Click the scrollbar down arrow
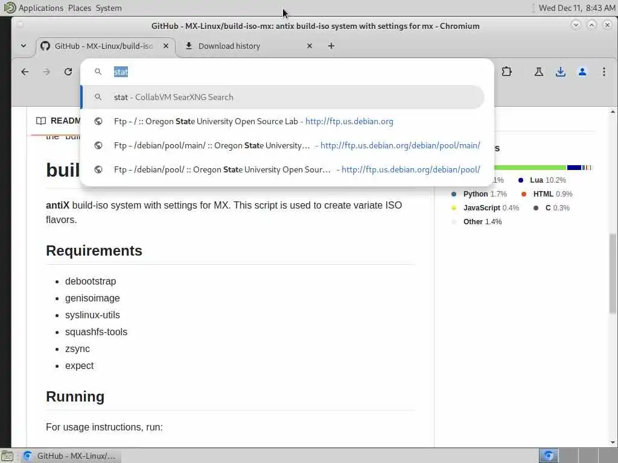Image resolution: width=618 pixels, height=463 pixels. 613,442
